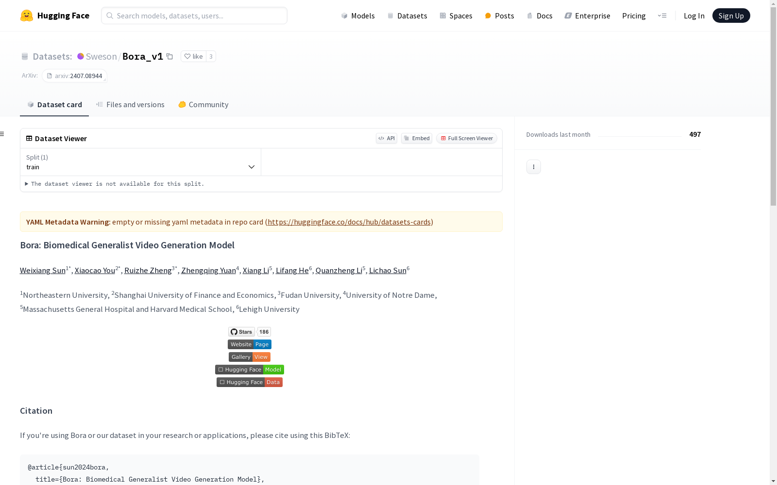The image size is (777, 485).
Task: Open the datasets-cards documentation link
Action: point(349,222)
